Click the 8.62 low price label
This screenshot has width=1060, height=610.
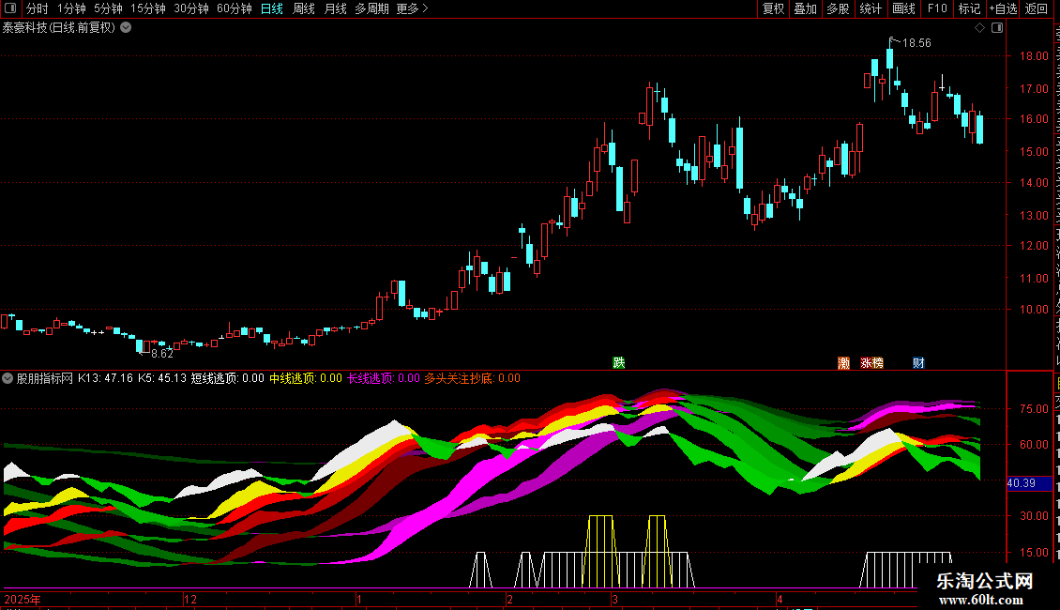(x=162, y=353)
